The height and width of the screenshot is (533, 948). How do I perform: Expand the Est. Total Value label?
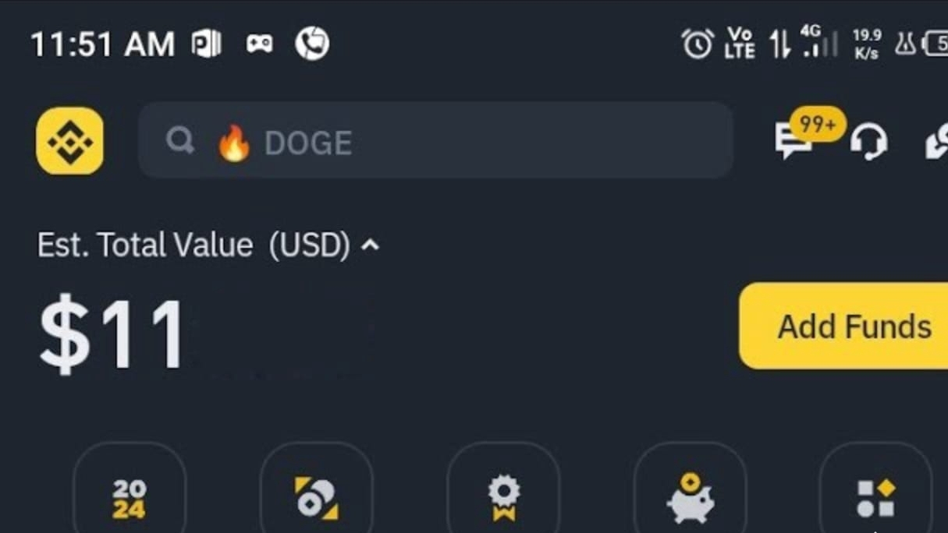point(145,245)
